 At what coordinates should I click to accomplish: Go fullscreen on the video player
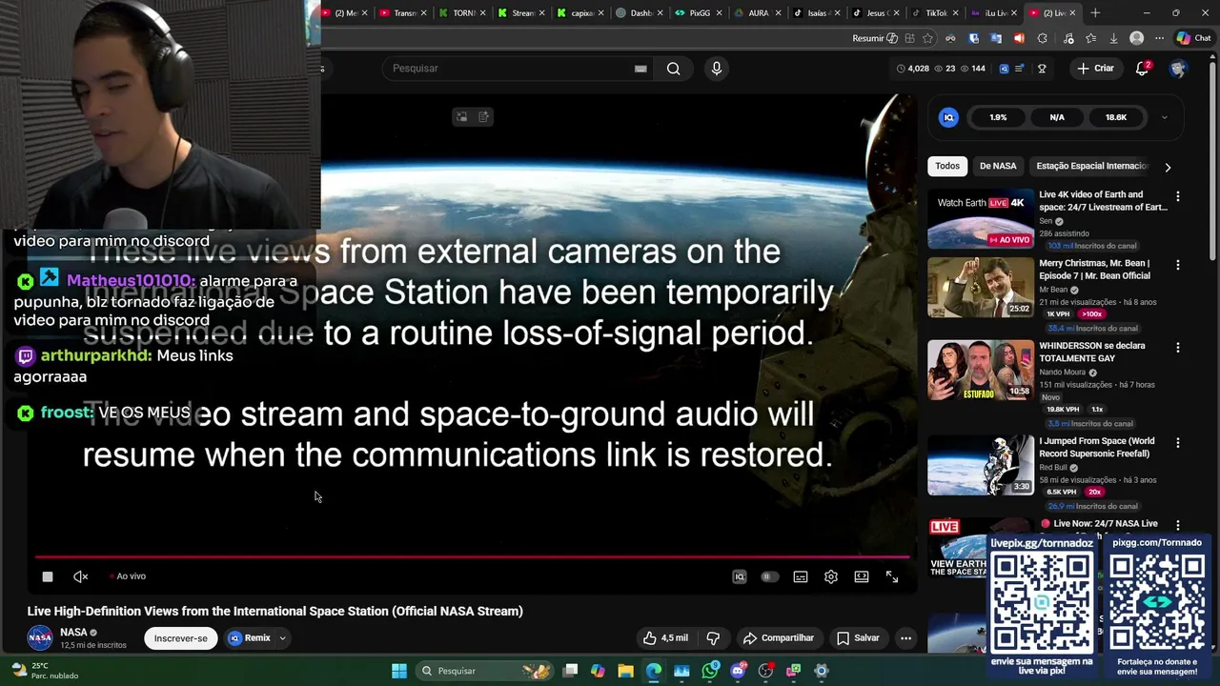click(x=892, y=576)
